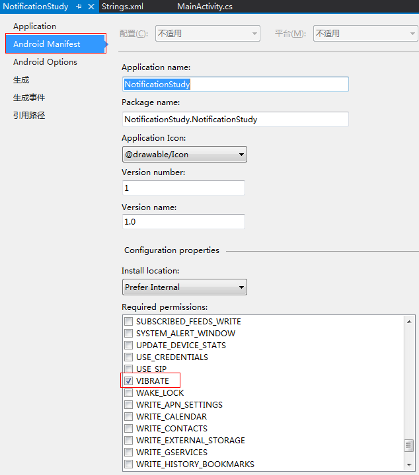419x475 pixels.
Task: Open the 配置 configuration dropdown
Action: (208, 33)
